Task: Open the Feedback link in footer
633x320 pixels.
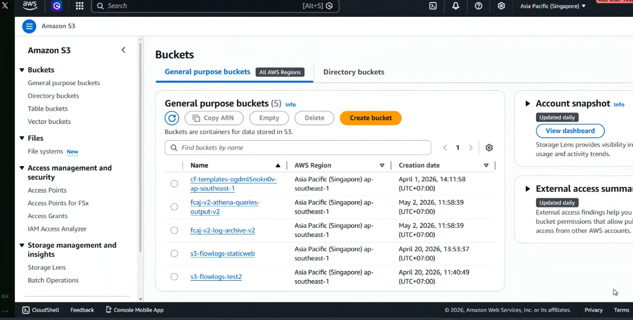Action: coord(82,310)
